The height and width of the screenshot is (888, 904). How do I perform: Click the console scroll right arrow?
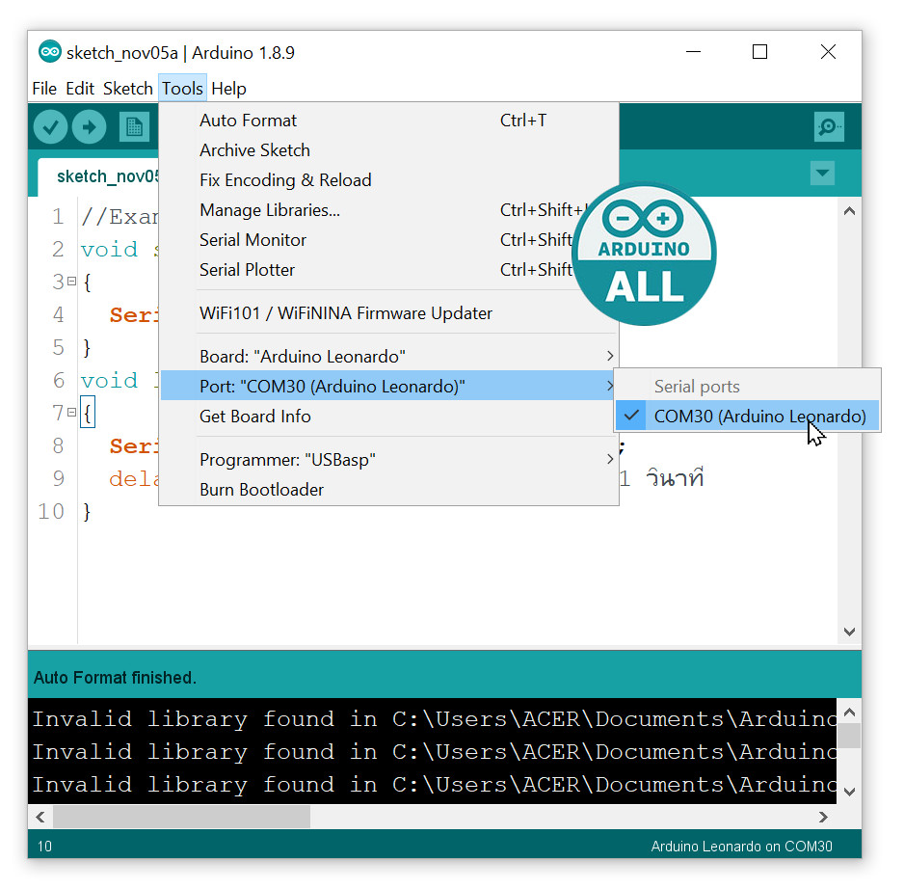(823, 817)
